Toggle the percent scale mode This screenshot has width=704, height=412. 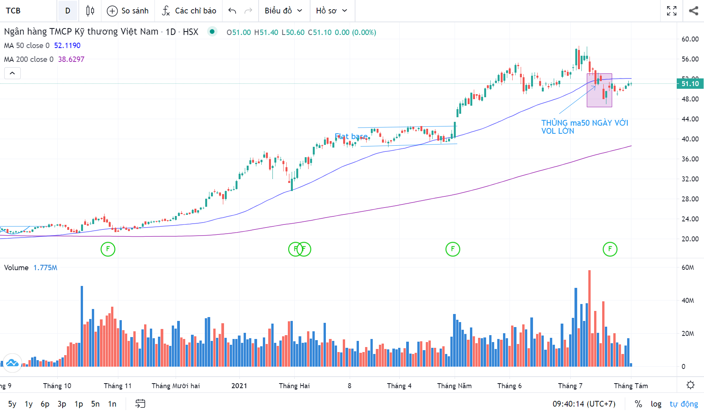point(638,404)
